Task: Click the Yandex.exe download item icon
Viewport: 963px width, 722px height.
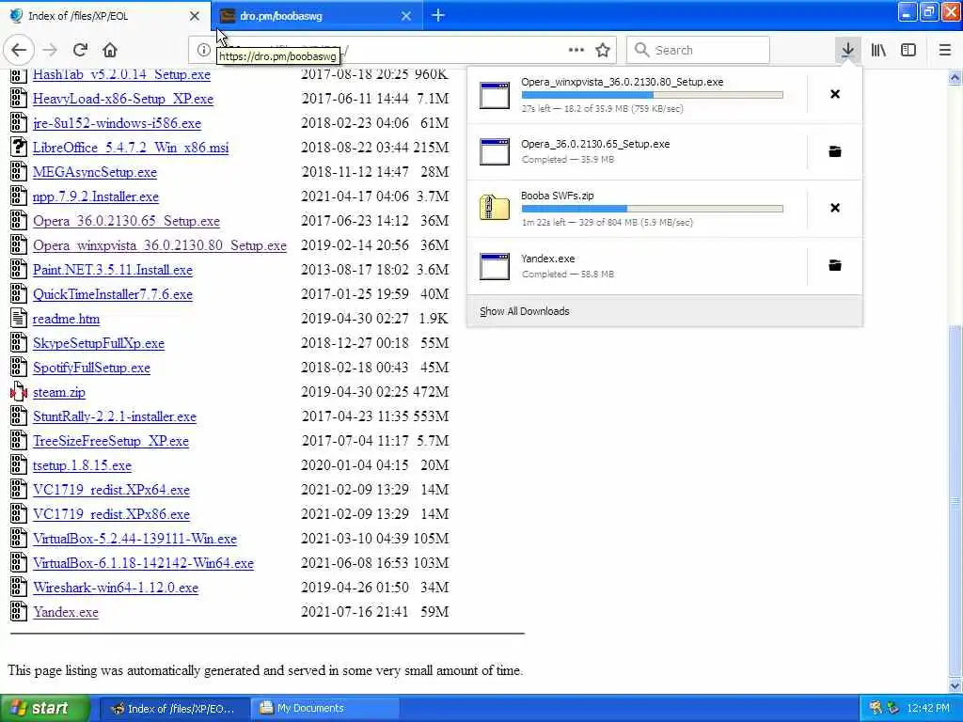Action: [x=495, y=266]
